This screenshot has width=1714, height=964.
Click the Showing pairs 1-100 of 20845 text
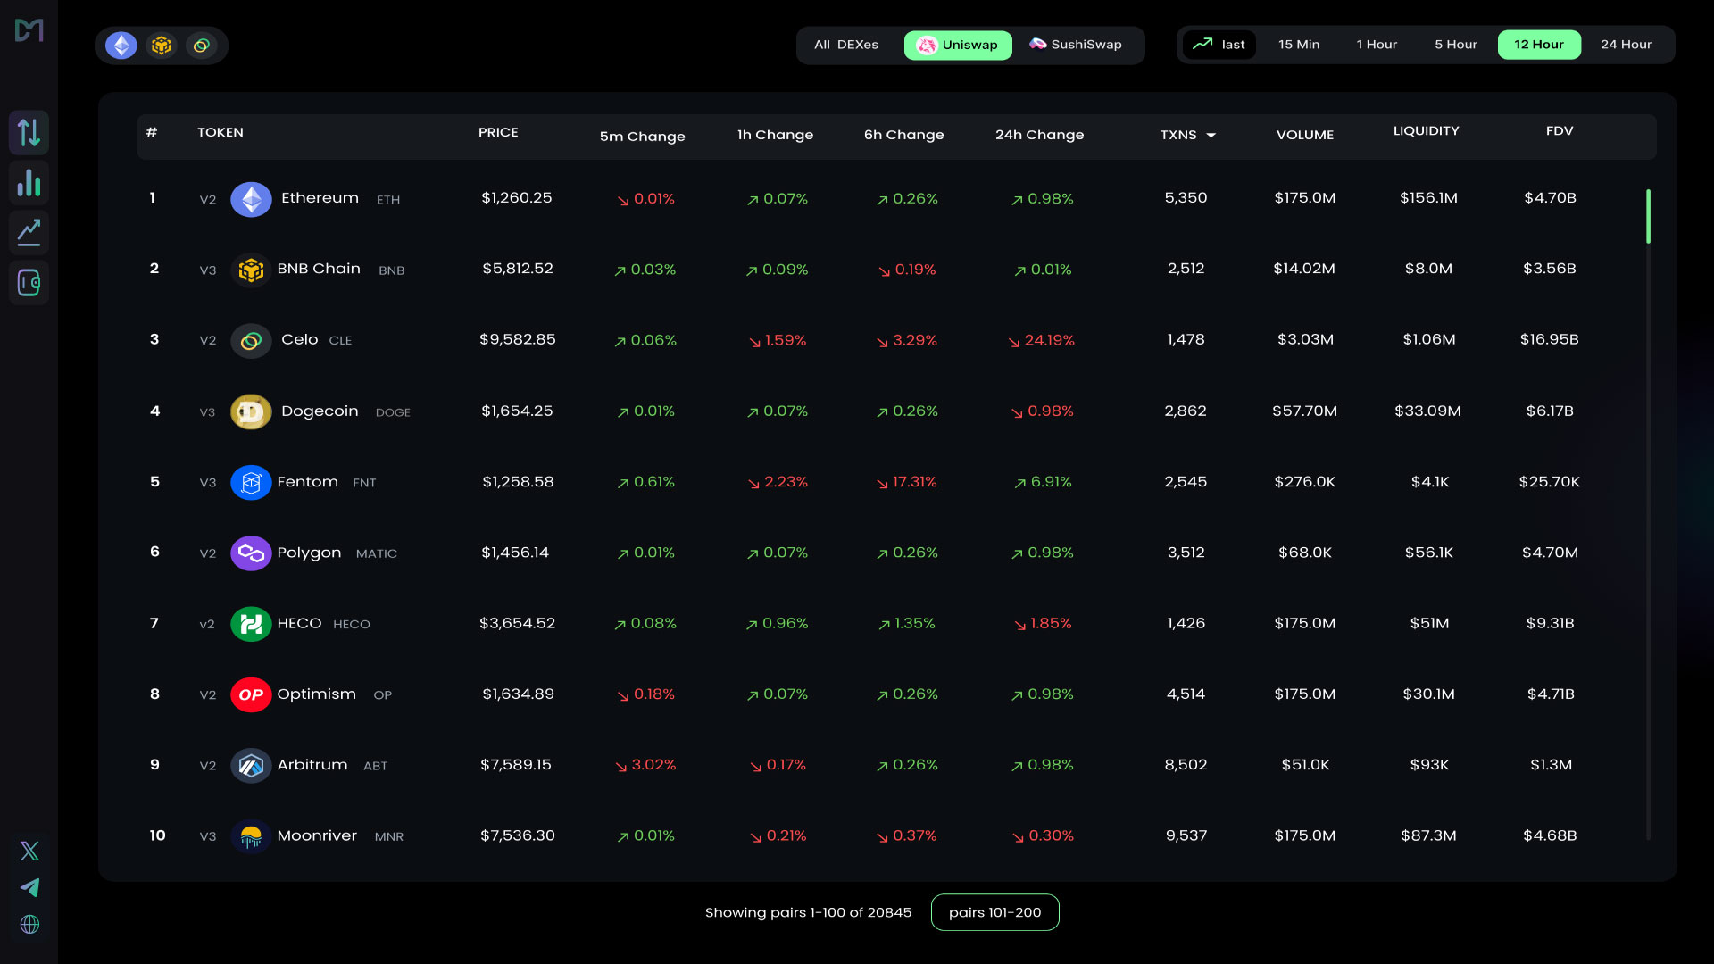click(808, 912)
